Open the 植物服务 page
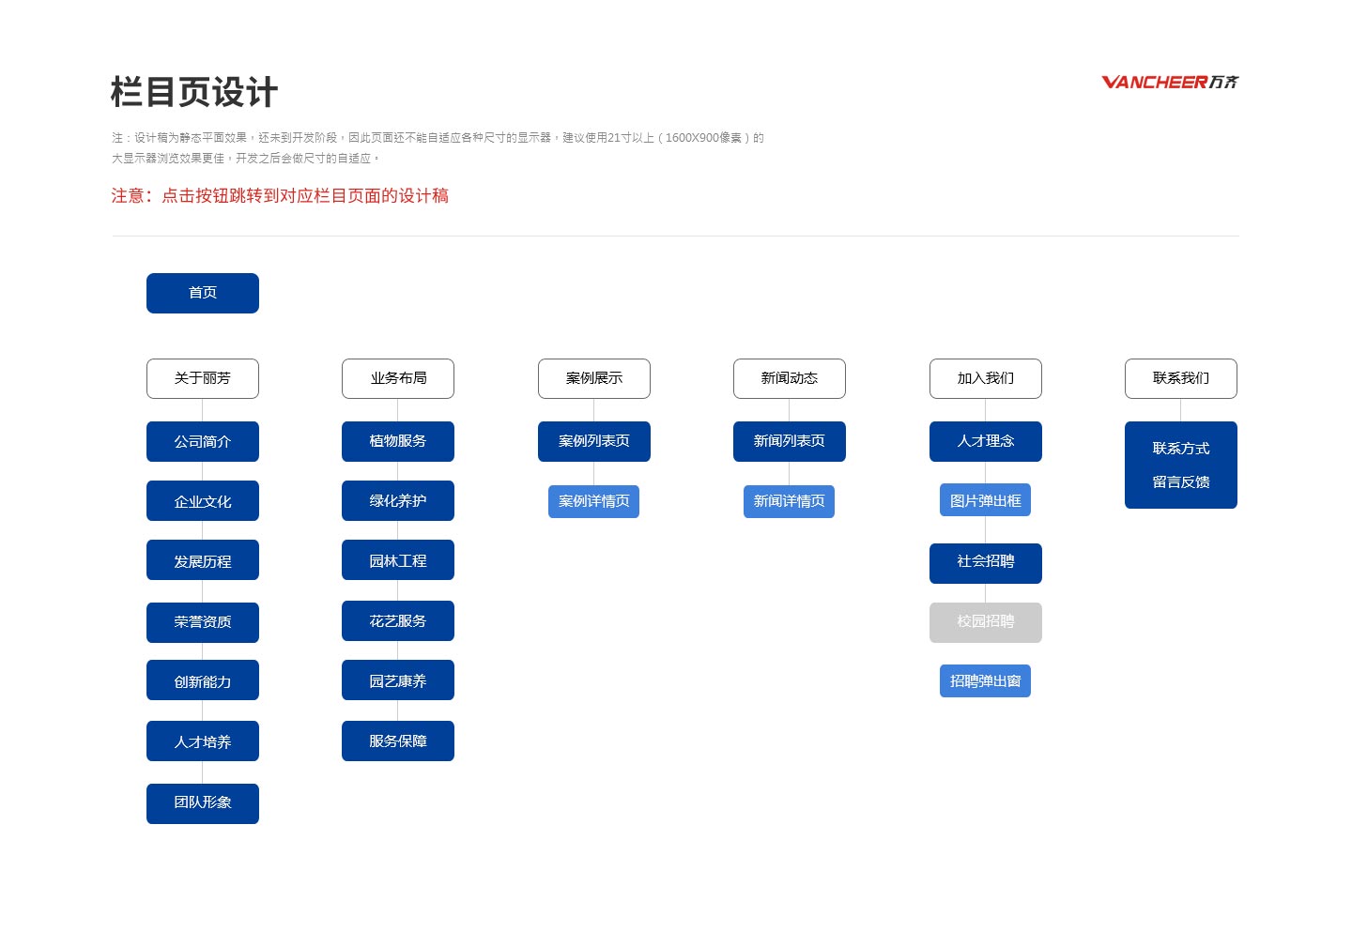1352x947 pixels. 398,441
